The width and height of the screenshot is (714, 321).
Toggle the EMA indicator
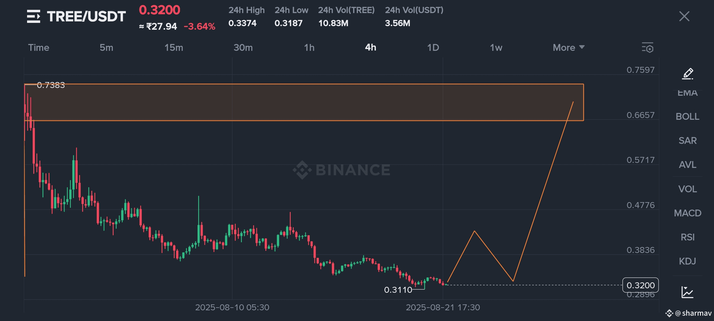(687, 93)
